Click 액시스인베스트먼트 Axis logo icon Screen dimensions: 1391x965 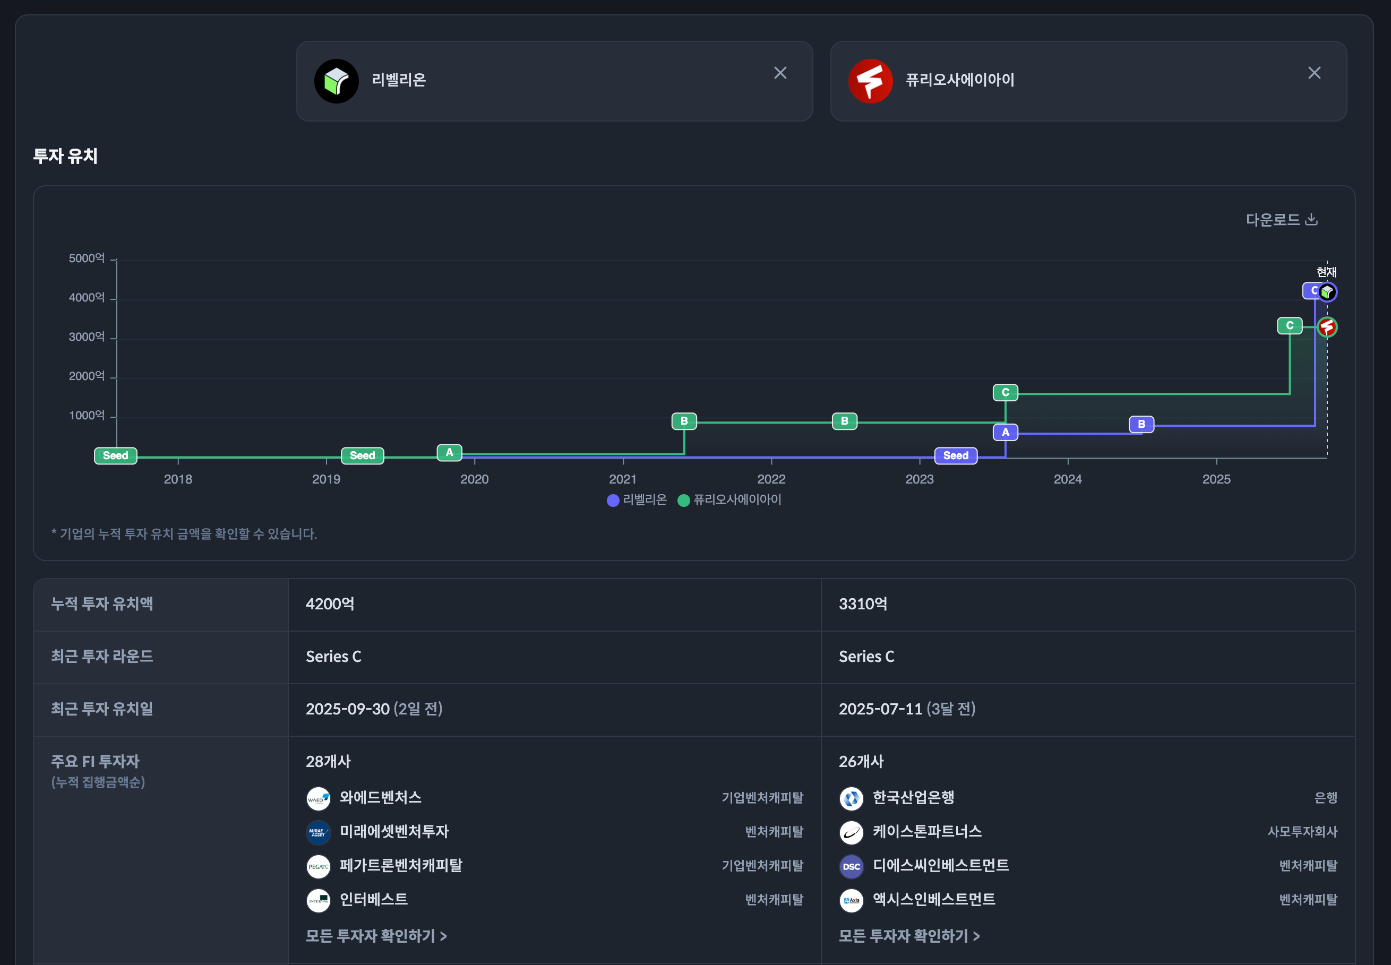851,900
